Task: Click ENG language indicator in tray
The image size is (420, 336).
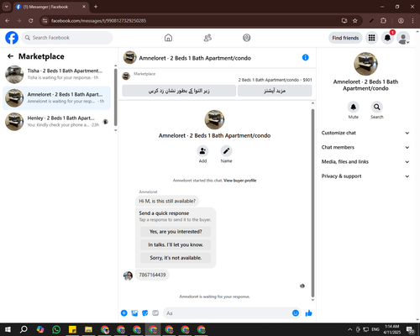Action: click(x=375, y=329)
